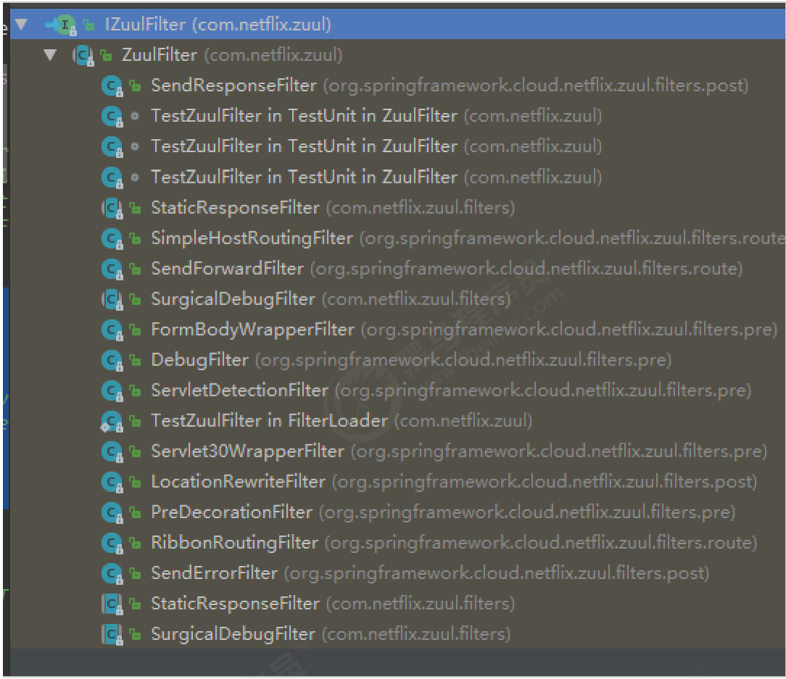Select Servlet30WrapperFilter in the tree
The height and width of the screenshot is (679, 786).
tap(247, 451)
